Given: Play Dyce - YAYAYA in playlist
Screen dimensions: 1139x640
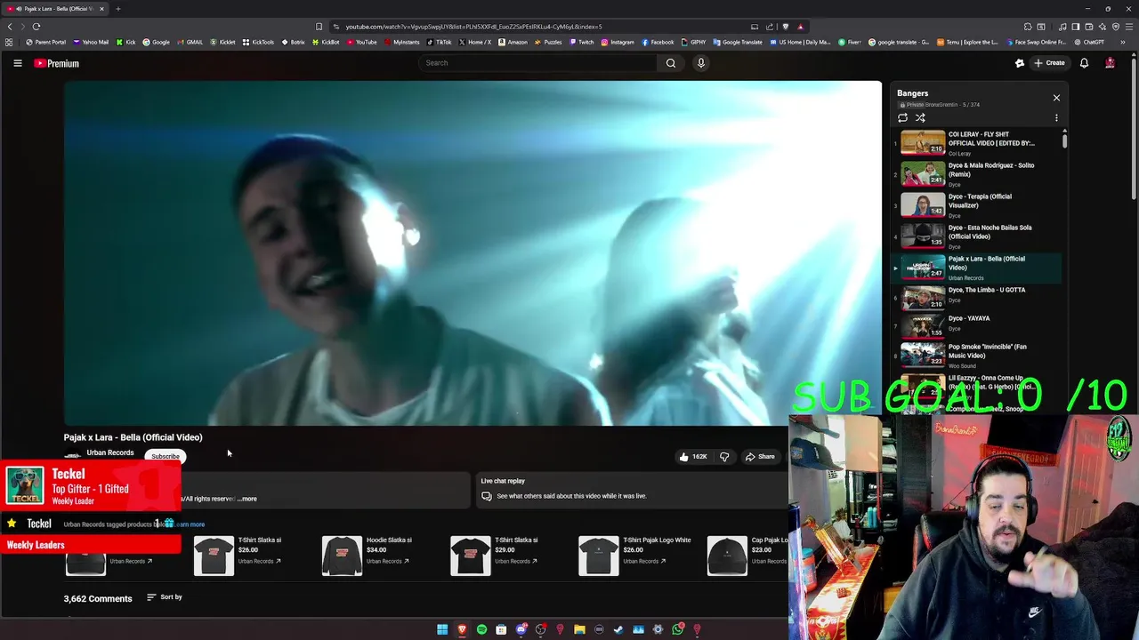Looking at the screenshot, I should coord(976,327).
